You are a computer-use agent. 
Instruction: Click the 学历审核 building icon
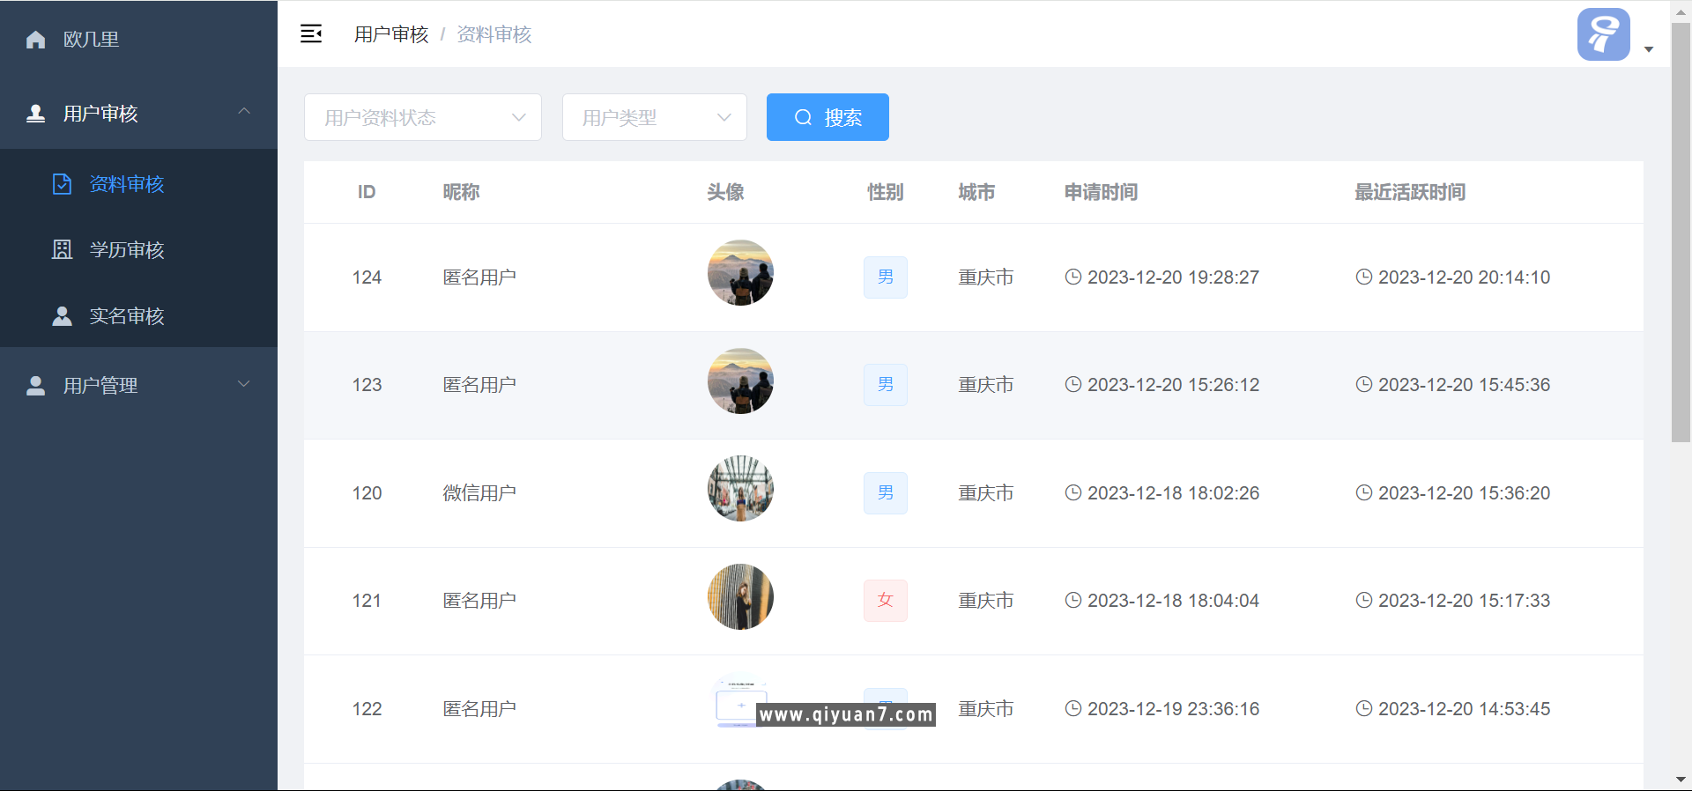pyautogui.click(x=62, y=250)
